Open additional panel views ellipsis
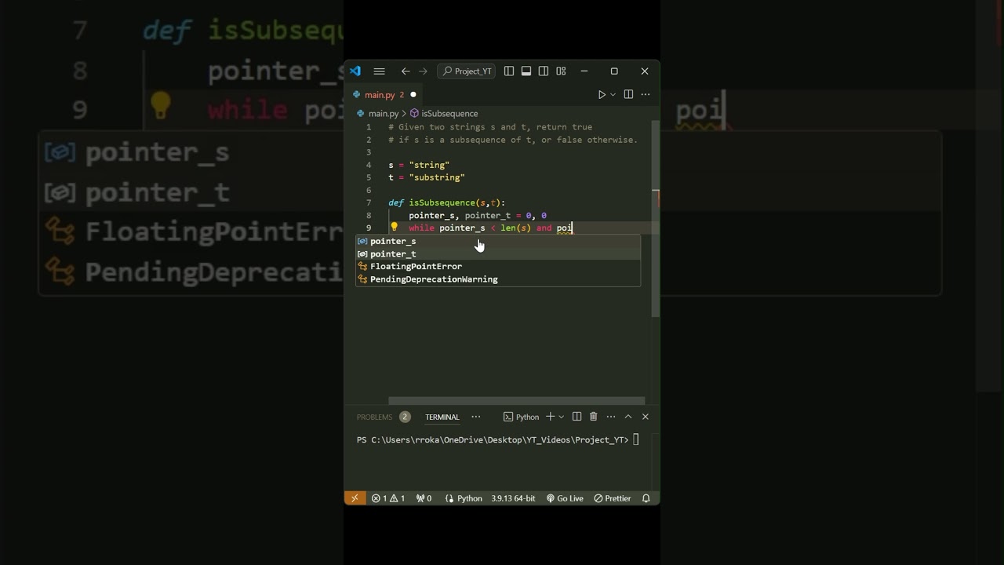The image size is (1004, 565). 476,417
